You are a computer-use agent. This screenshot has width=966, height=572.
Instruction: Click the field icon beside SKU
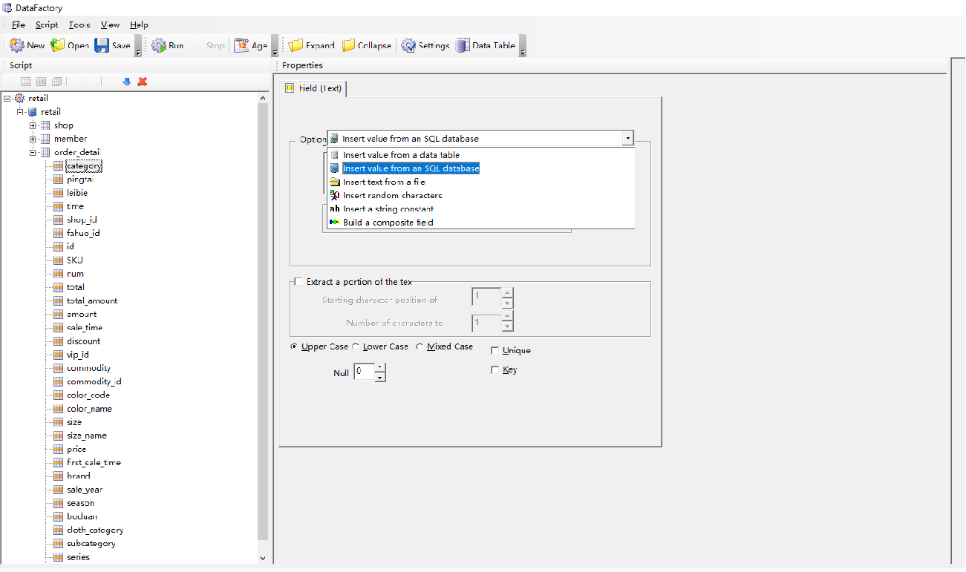(58, 260)
